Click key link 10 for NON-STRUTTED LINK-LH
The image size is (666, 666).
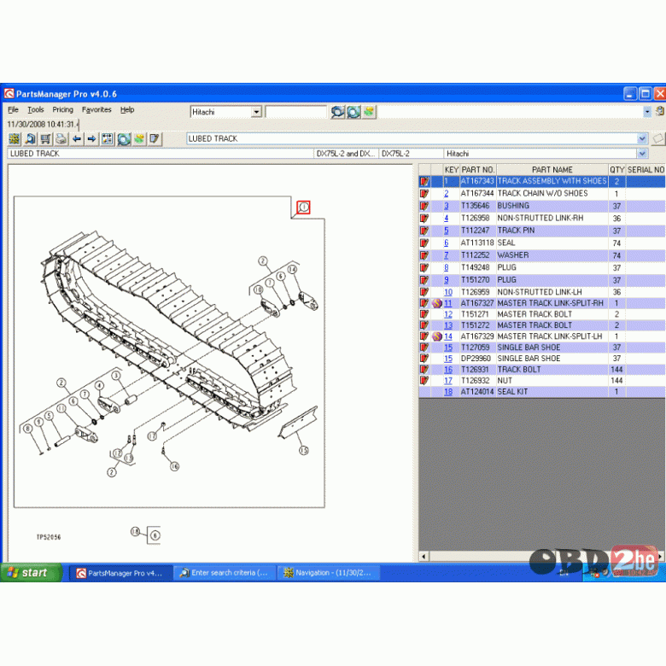pos(448,292)
